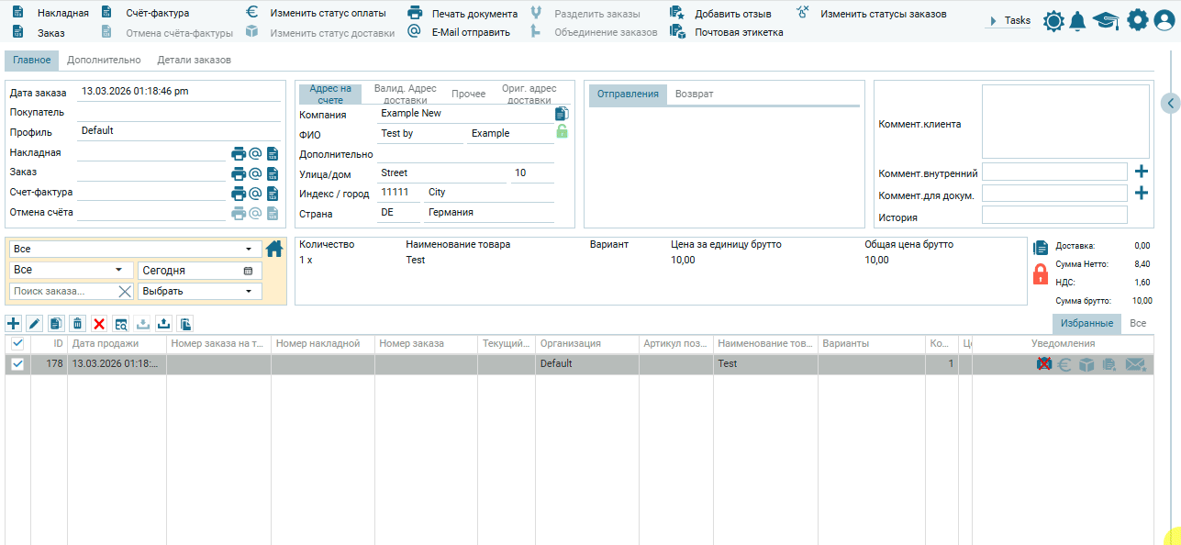Expand the collapsed right side panel chevron
1181x545 pixels.
coord(1170,103)
